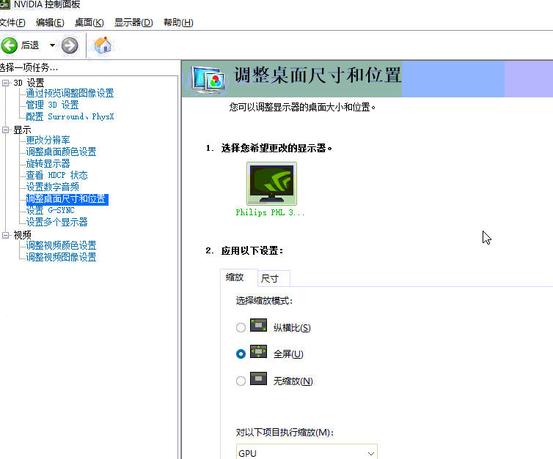Screen dimensions: 553x459
Task: Click the green Back arrow icon
Action: [10, 45]
